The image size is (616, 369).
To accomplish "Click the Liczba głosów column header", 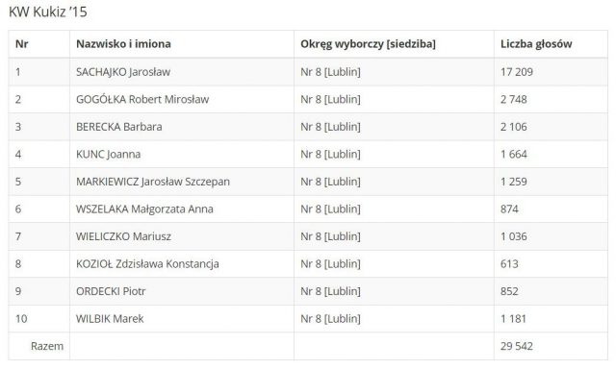I will [536, 44].
